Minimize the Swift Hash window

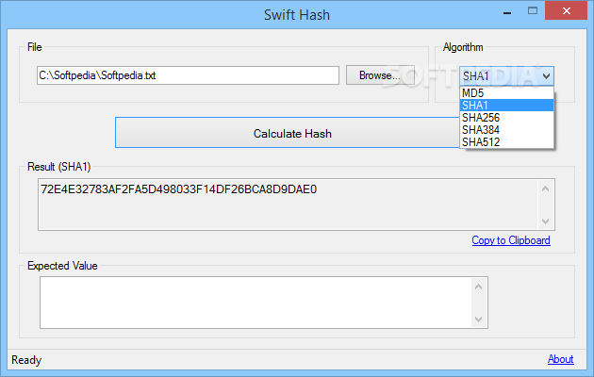click(507, 12)
